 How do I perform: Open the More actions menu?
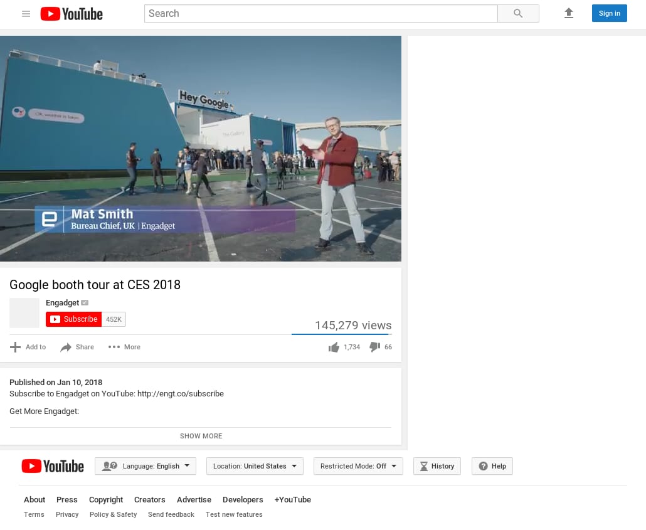point(124,347)
